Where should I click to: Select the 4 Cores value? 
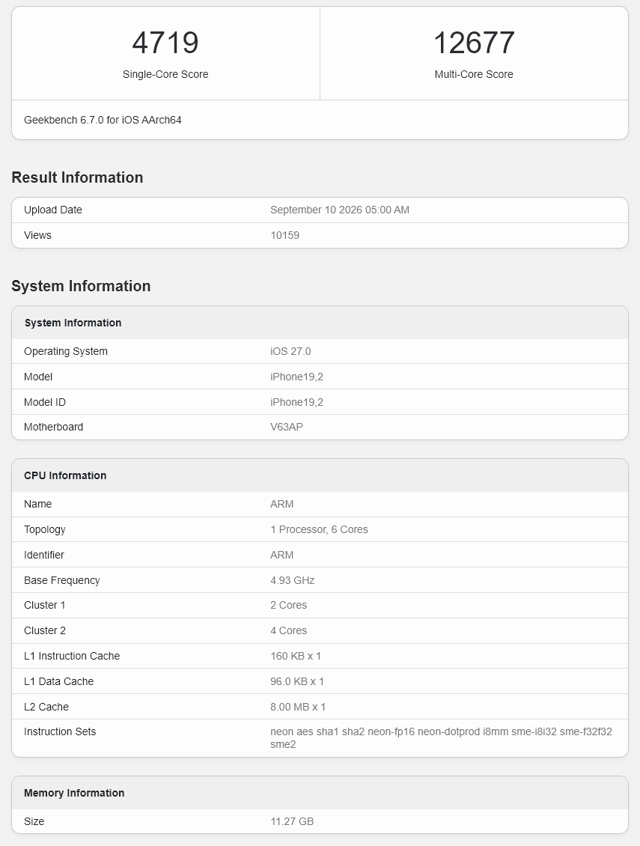point(289,630)
